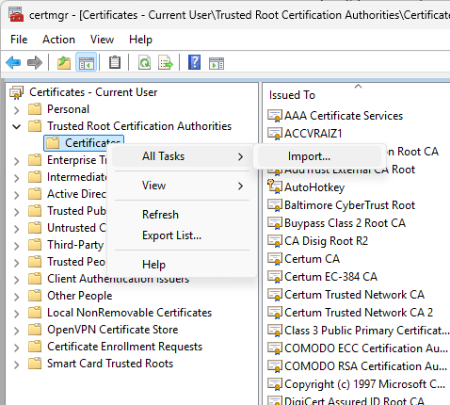Screen dimensions: 450x405
Task: Expand the Certificate Enrollment Requests chevron
Action: click(x=17, y=348)
